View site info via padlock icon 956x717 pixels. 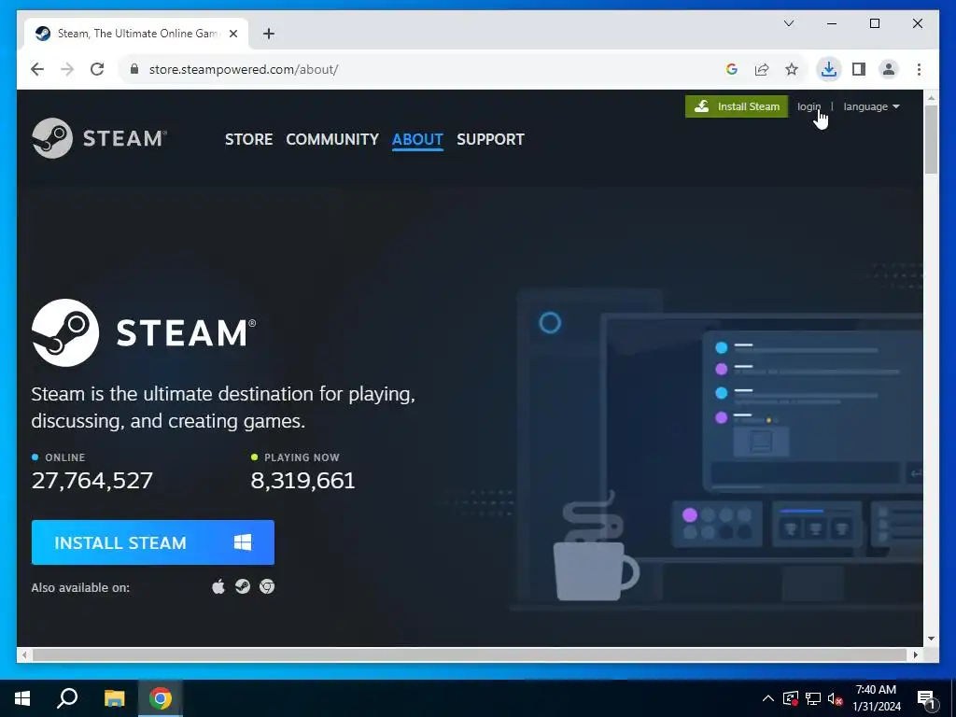click(134, 69)
